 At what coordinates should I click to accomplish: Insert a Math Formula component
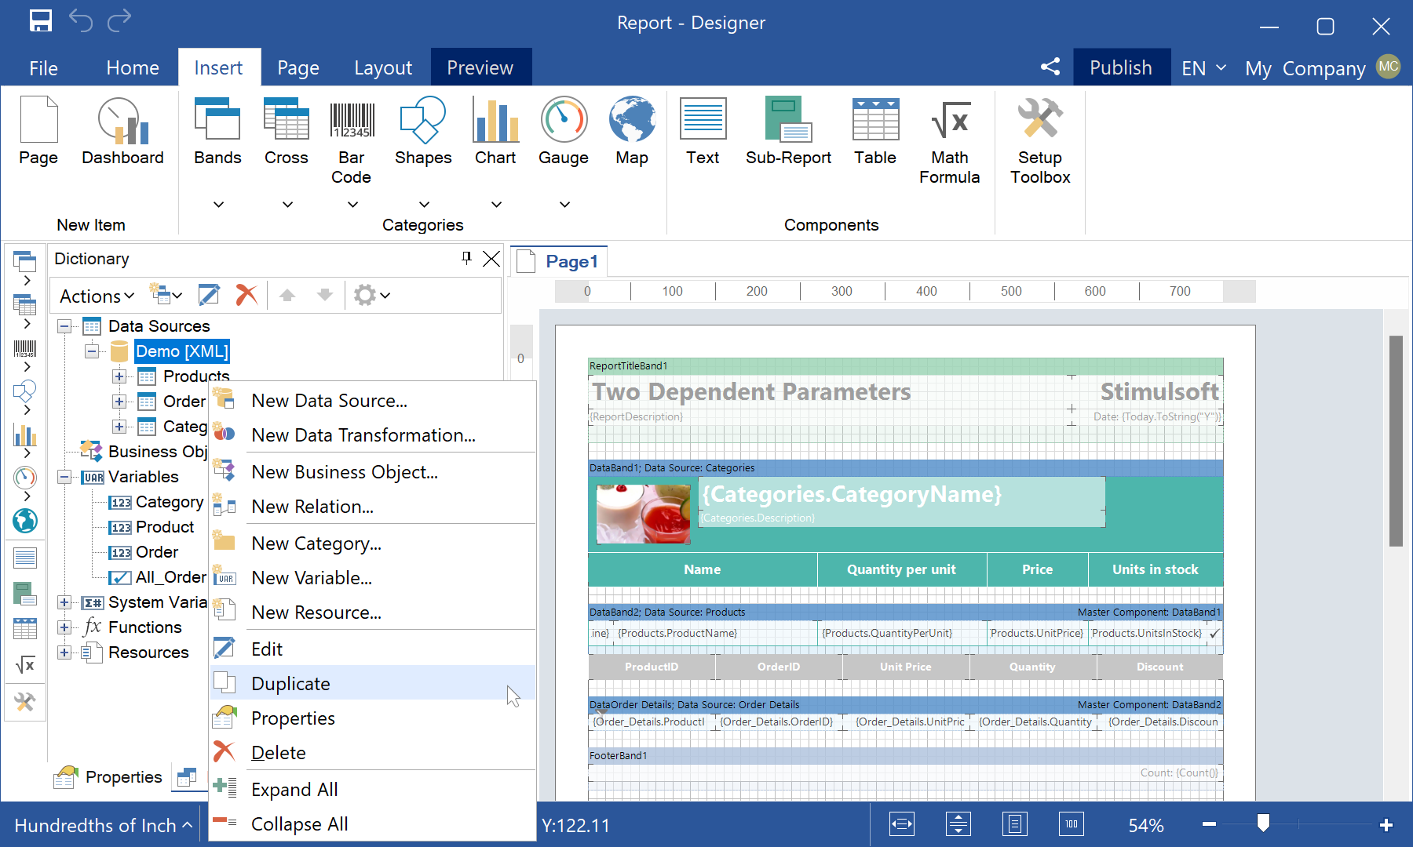pos(949,141)
